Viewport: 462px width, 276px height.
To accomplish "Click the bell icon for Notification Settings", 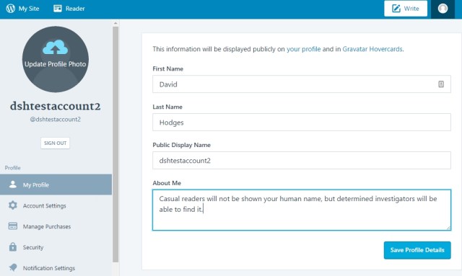I will tap(13, 267).
